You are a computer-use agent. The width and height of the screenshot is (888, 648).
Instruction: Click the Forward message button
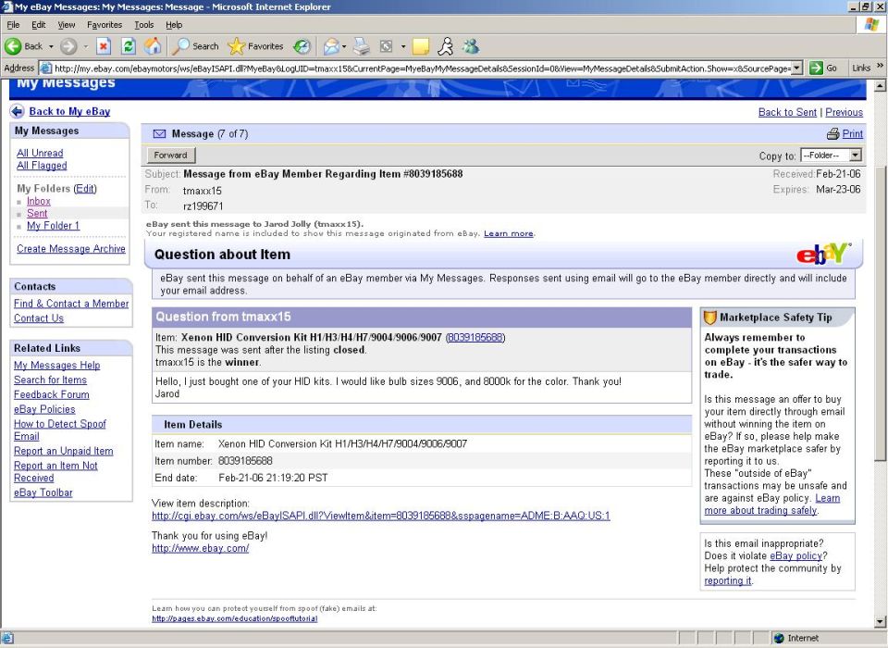coord(171,156)
